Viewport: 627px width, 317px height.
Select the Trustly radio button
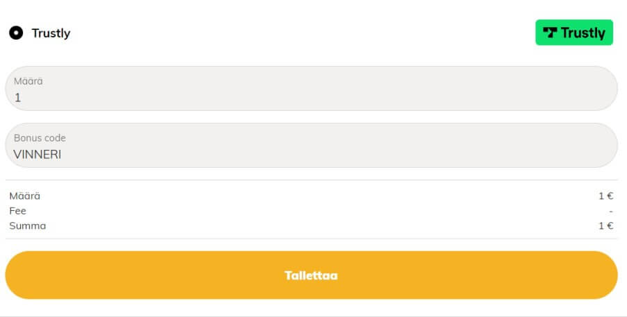coord(16,33)
